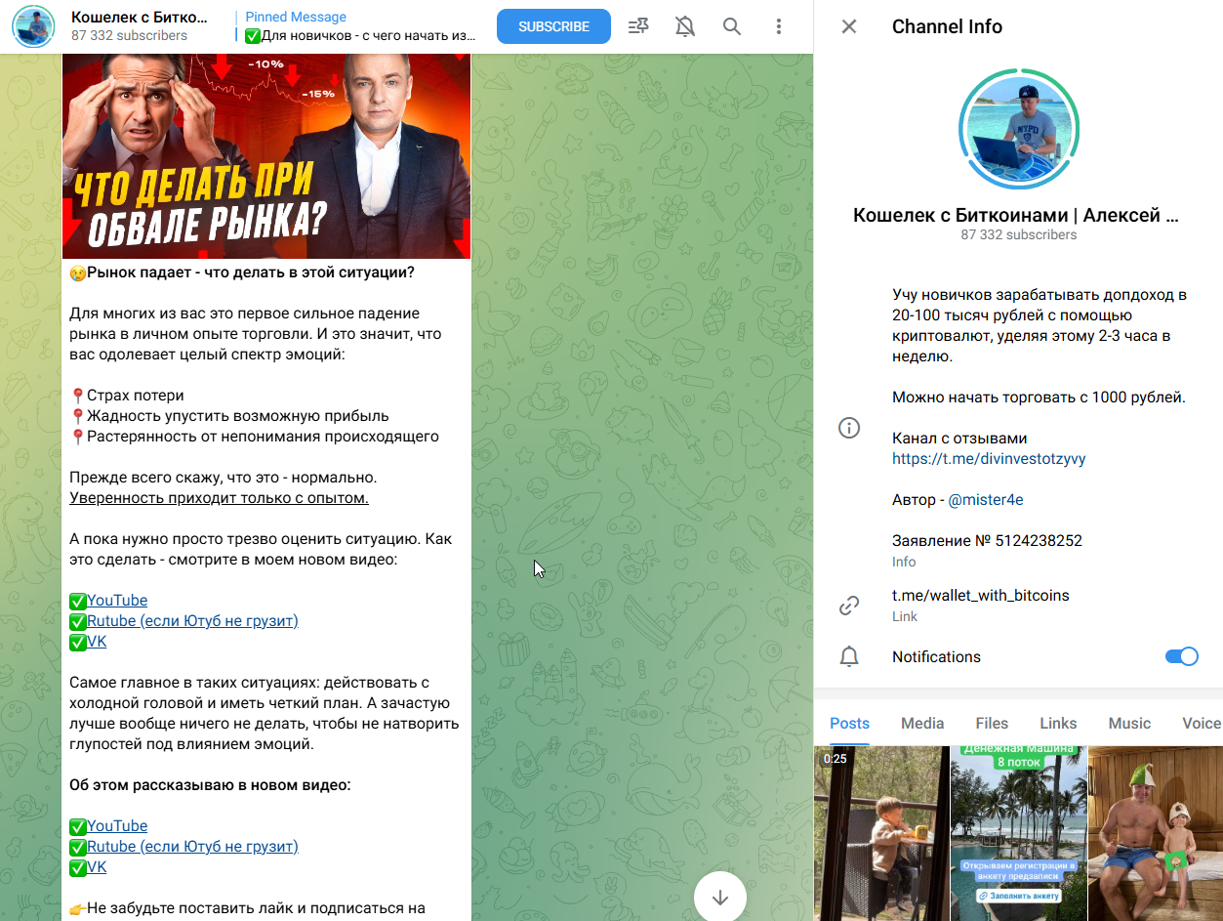Open the @mister4e author mention
The image size is (1223, 921).
(x=986, y=500)
